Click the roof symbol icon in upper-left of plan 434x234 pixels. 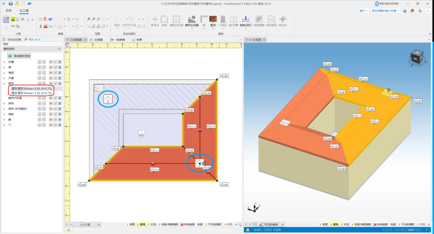[x=108, y=99]
